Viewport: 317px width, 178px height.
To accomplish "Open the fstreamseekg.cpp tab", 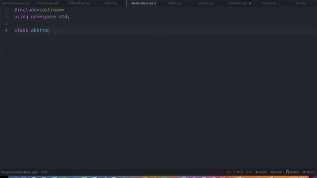I will (x=48, y=3).
